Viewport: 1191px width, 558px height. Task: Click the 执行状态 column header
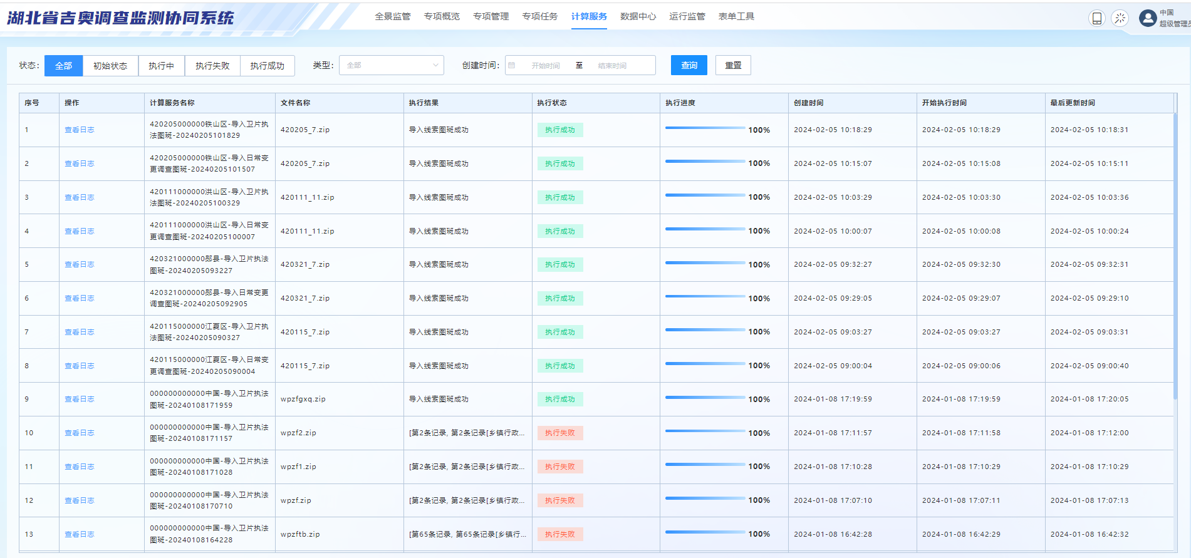(x=552, y=103)
